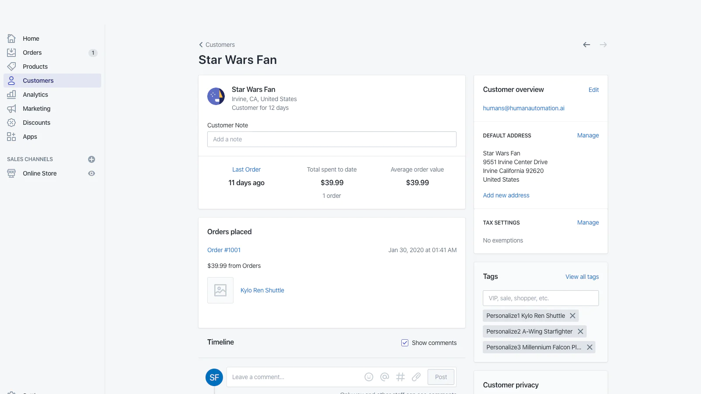Click the Analytics bar chart icon
701x394 pixels.
11,95
